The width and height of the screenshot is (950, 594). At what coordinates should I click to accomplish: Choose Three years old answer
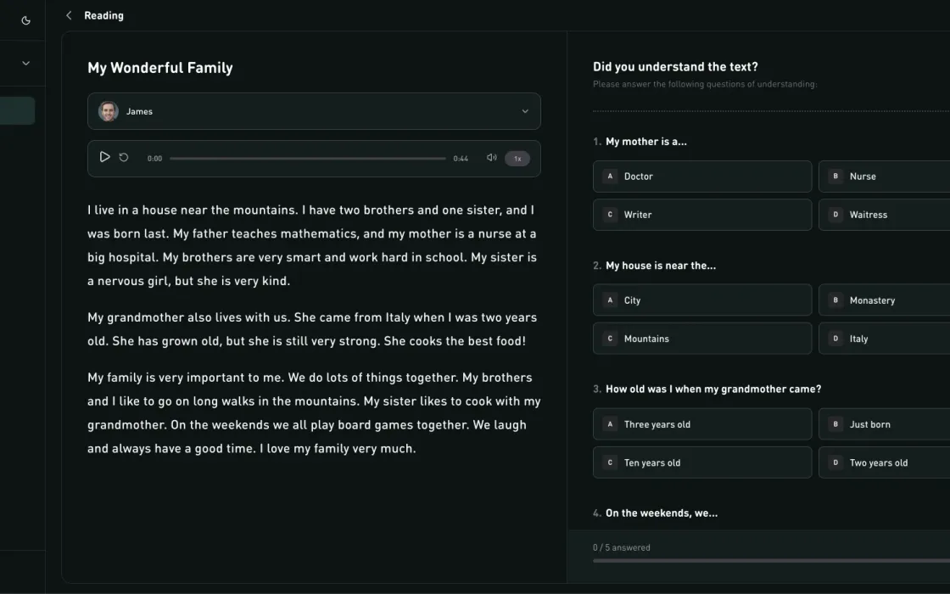pos(702,424)
